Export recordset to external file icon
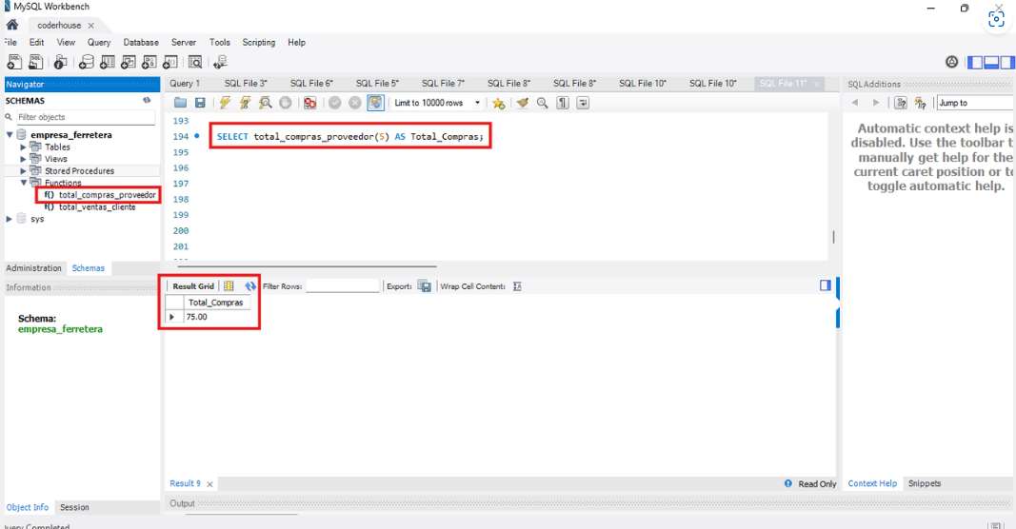 point(425,286)
